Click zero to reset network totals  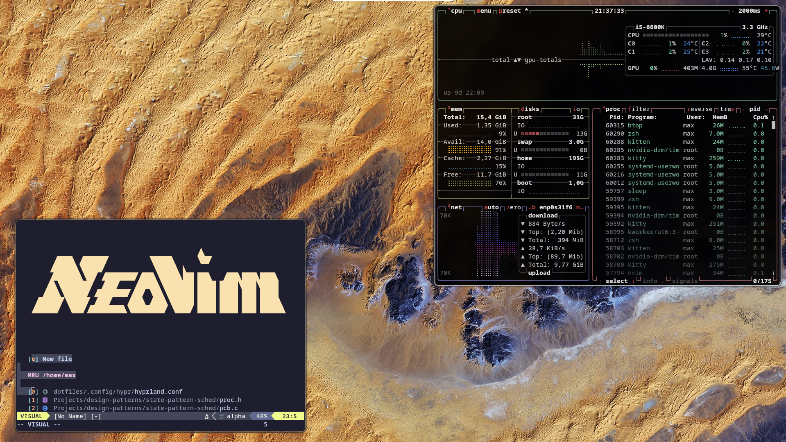(513, 208)
